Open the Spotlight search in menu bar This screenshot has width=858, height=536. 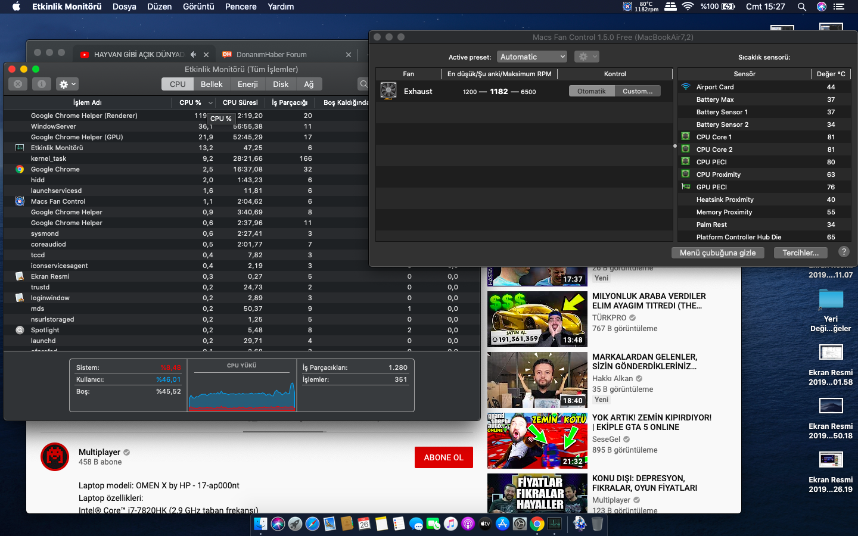(x=802, y=7)
